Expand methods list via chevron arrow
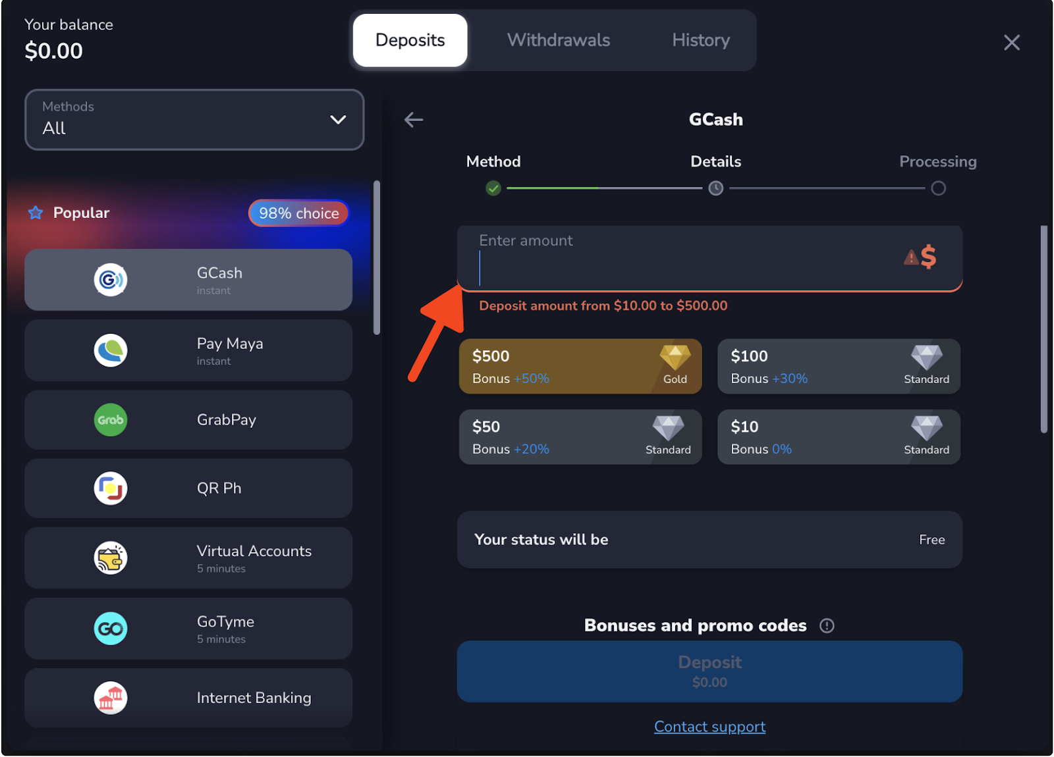Image resolution: width=1054 pixels, height=757 pixels. click(338, 120)
